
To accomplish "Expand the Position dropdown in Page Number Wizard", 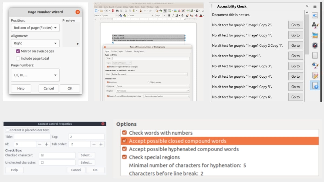I will [35, 28].
